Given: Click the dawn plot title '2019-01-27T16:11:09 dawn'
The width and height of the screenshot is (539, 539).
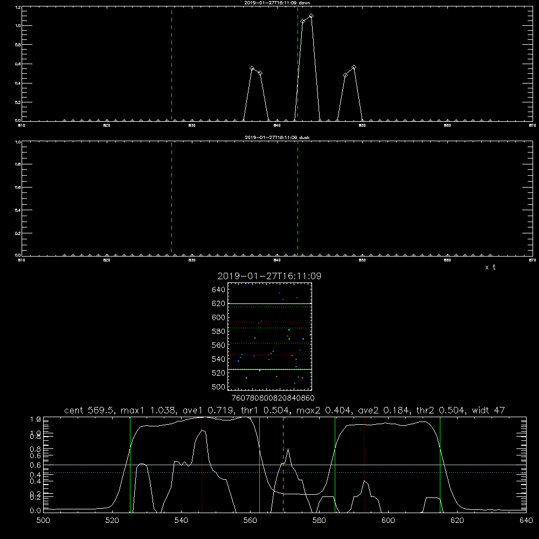Looking at the screenshot, I should (277, 3).
